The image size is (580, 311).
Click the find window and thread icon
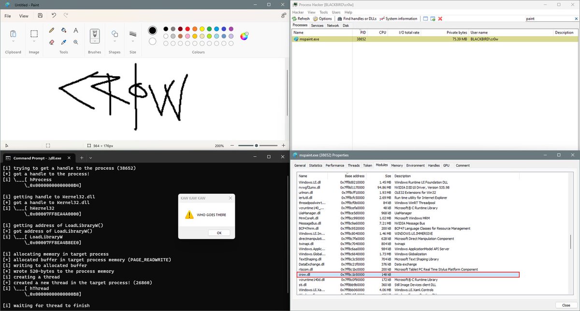pyautogui.click(x=433, y=19)
